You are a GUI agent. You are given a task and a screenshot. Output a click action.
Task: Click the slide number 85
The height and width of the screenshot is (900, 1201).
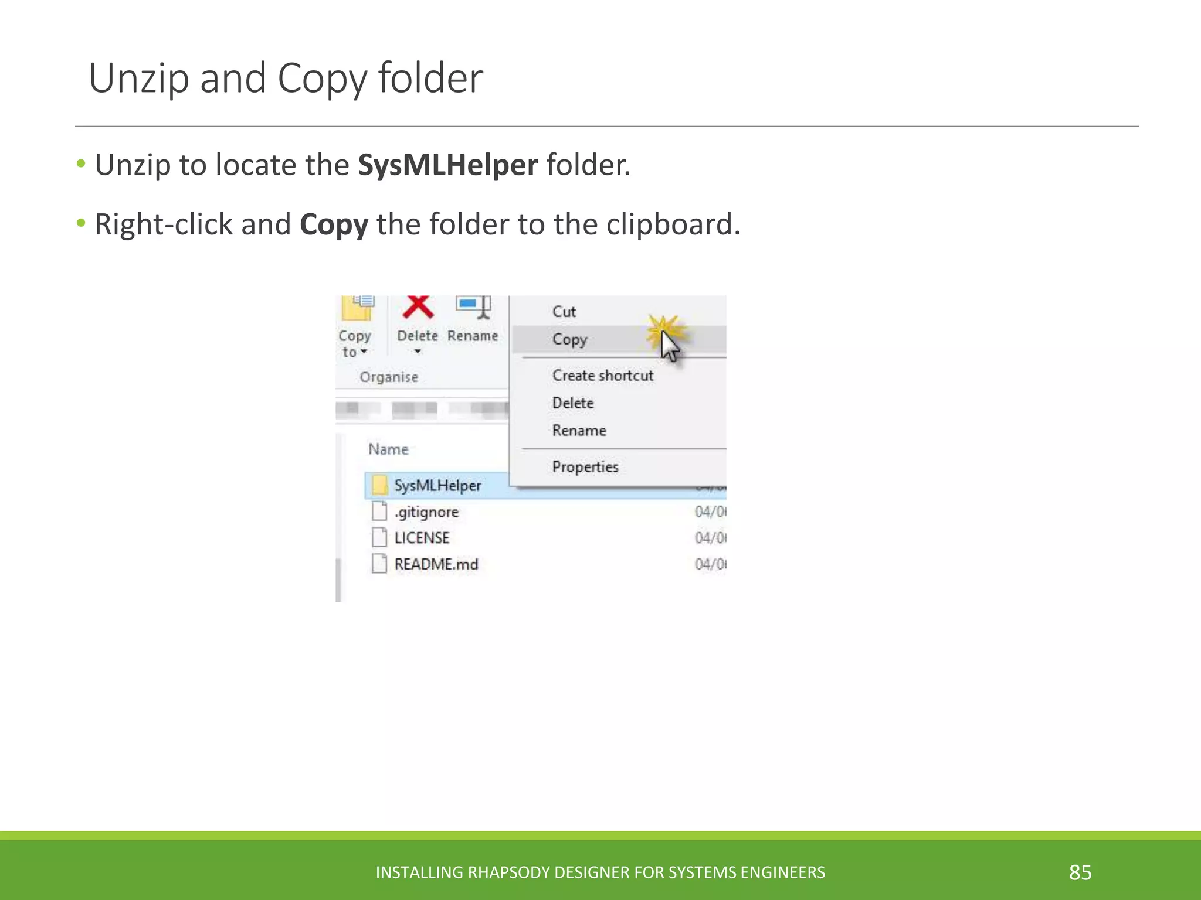pyautogui.click(x=1080, y=872)
